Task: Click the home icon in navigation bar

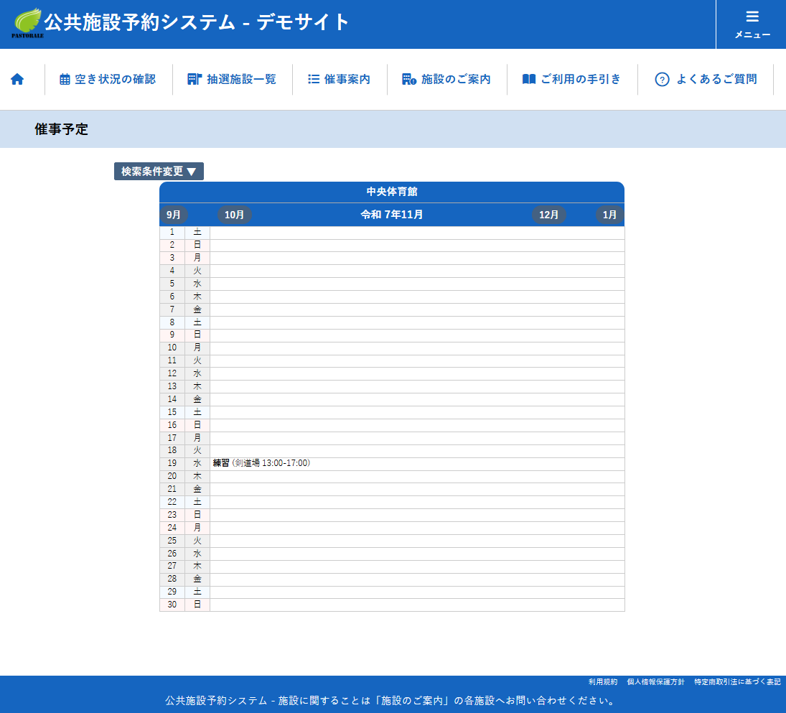Action: click(17, 79)
